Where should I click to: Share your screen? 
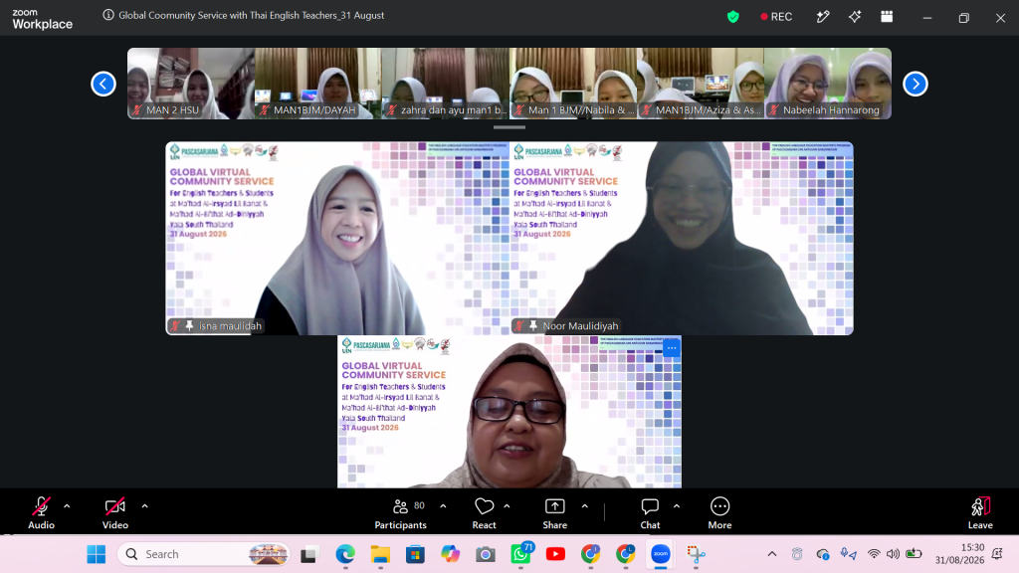(x=555, y=513)
